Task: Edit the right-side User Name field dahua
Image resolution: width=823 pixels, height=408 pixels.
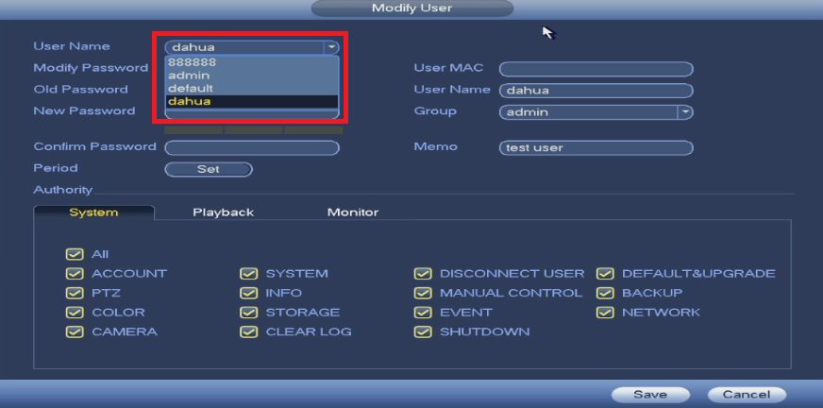Action: pyautogui.click(x=596, y=91)
